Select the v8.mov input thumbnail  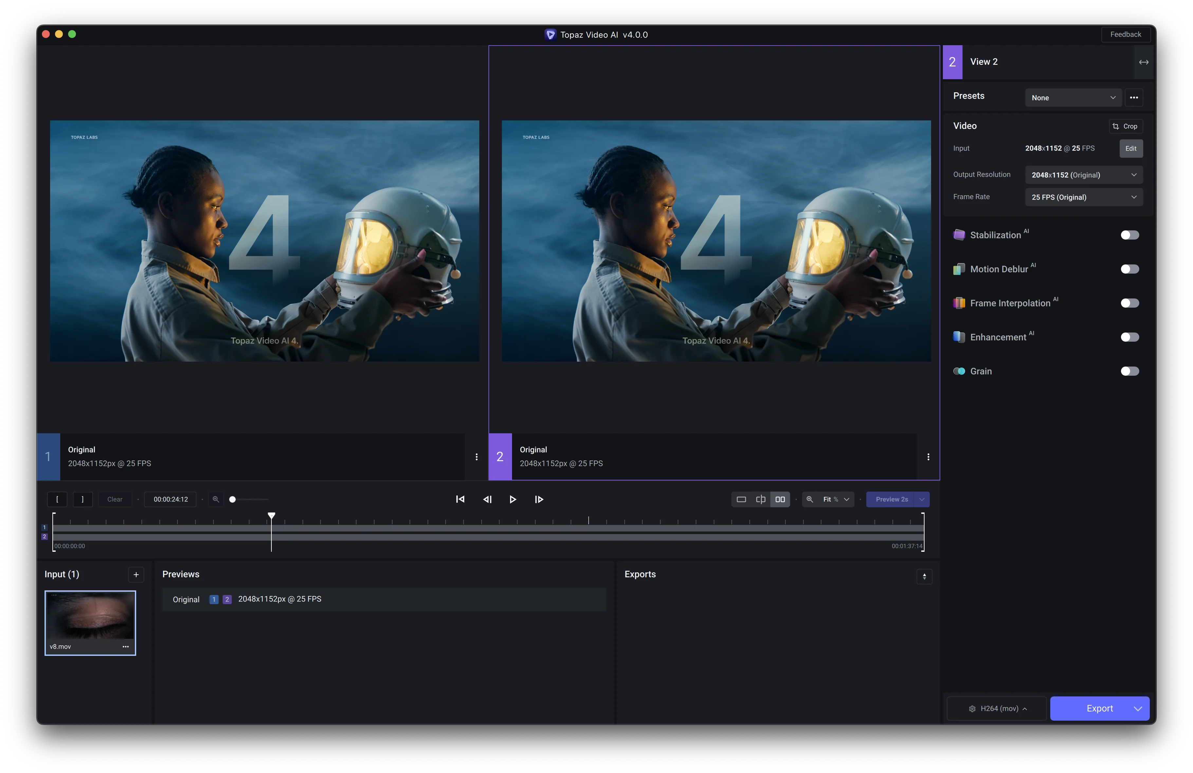(x=90, y=623)
